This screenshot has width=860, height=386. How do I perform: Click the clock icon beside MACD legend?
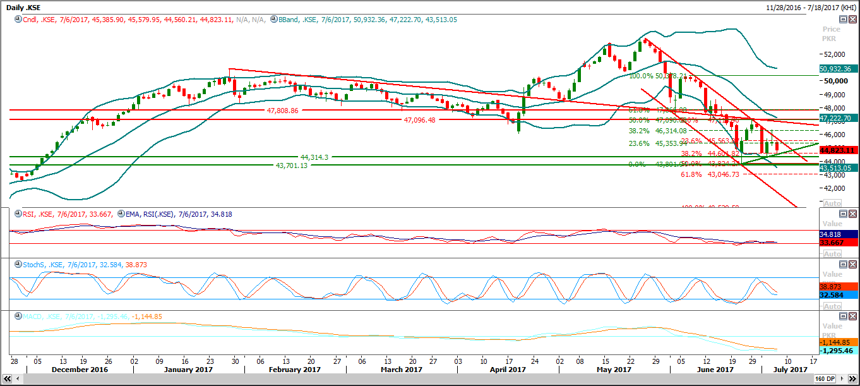tap(18, 316)
